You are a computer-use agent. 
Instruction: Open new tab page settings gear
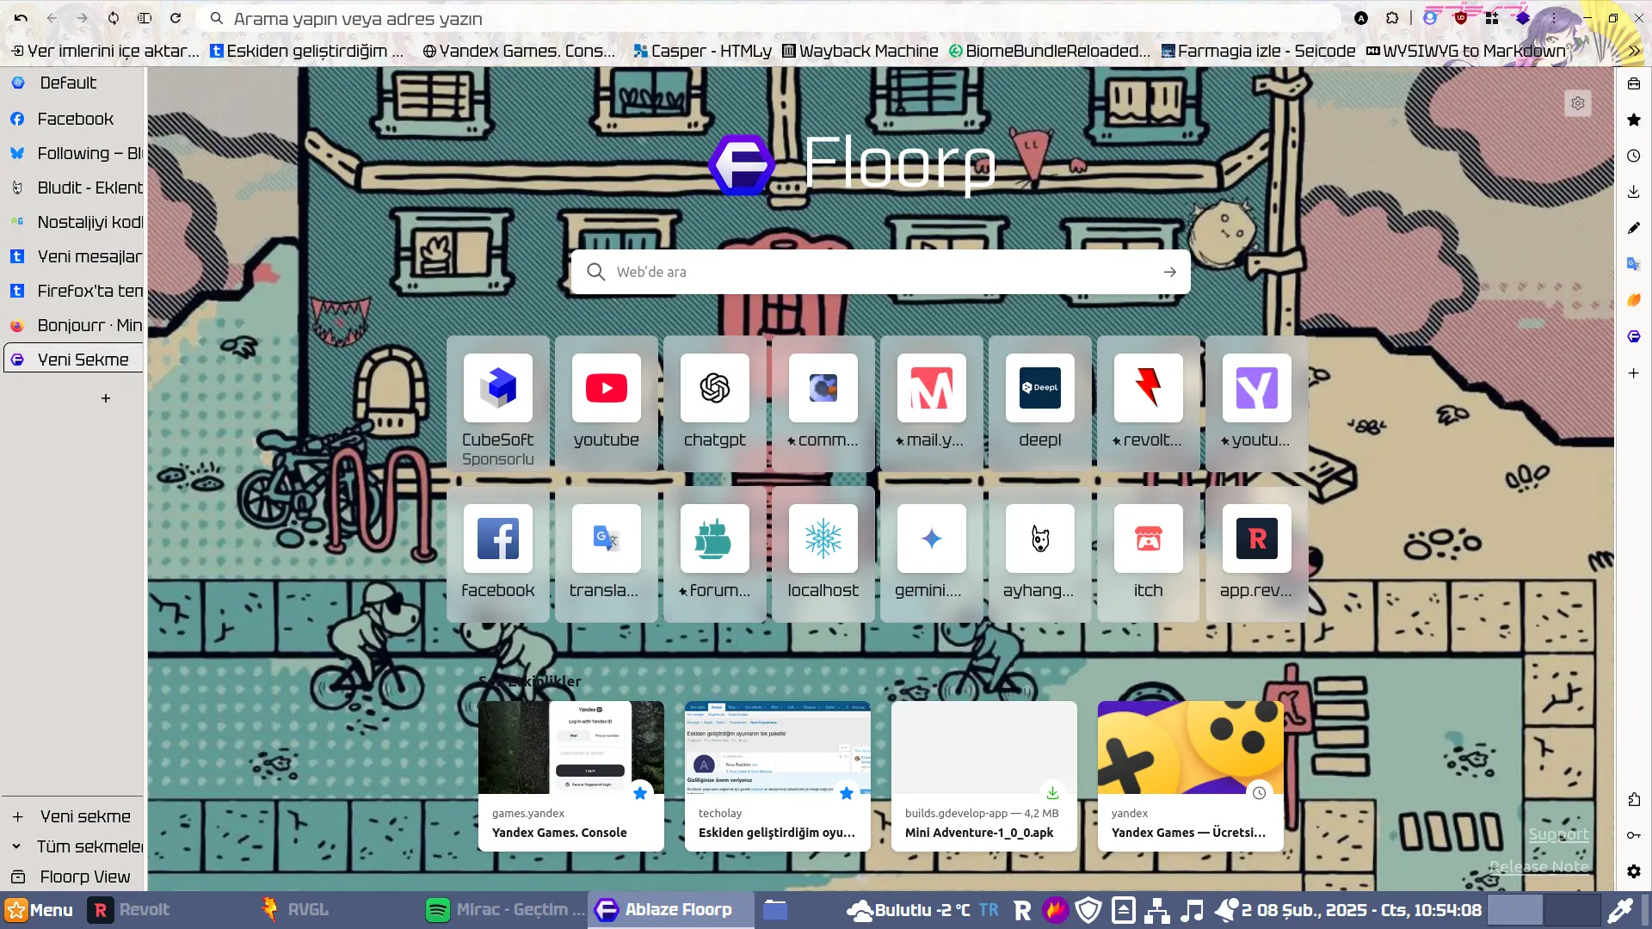pyautogui.click(x=1578, y=103)
